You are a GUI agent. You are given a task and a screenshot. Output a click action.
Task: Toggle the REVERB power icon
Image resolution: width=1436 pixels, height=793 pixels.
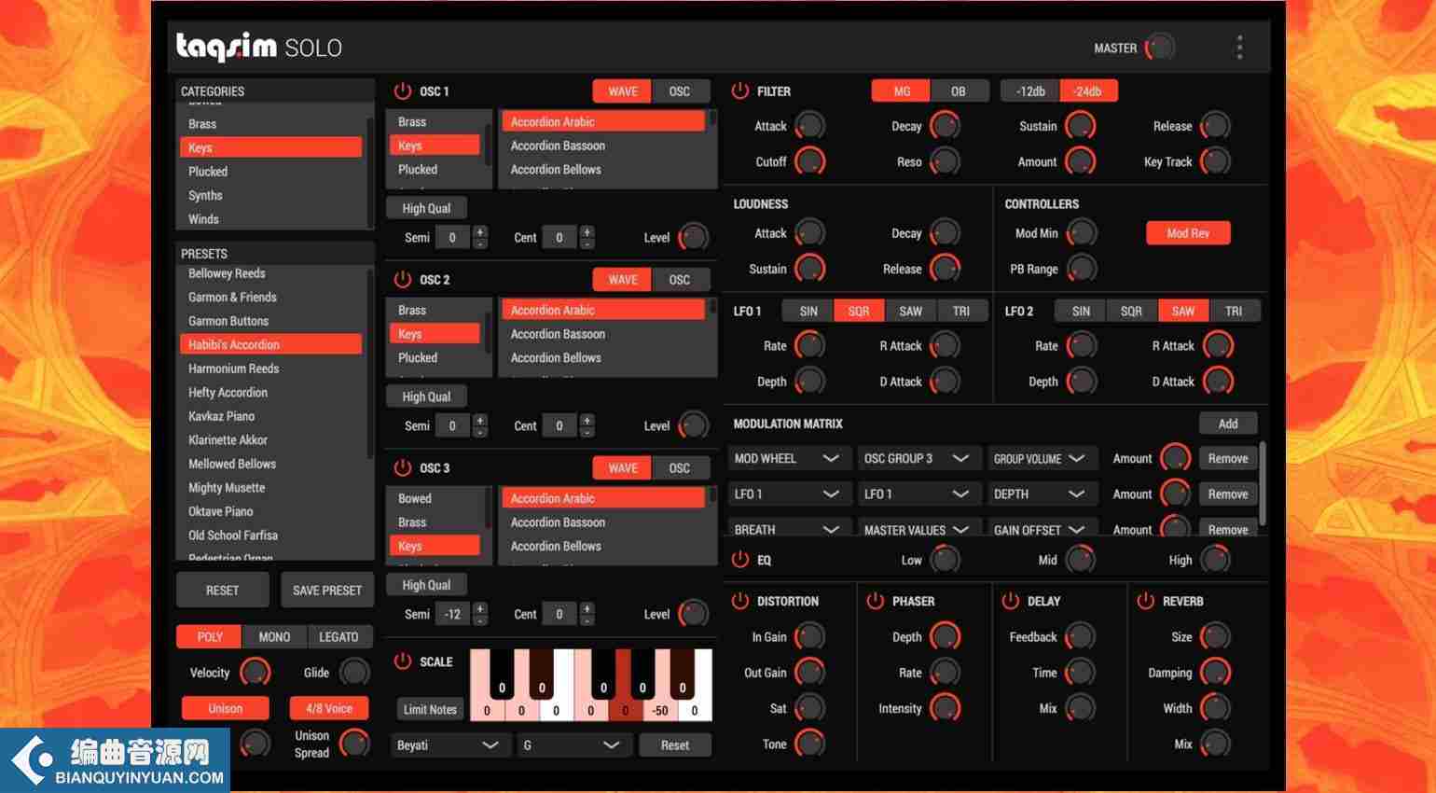click(1145, 602)
